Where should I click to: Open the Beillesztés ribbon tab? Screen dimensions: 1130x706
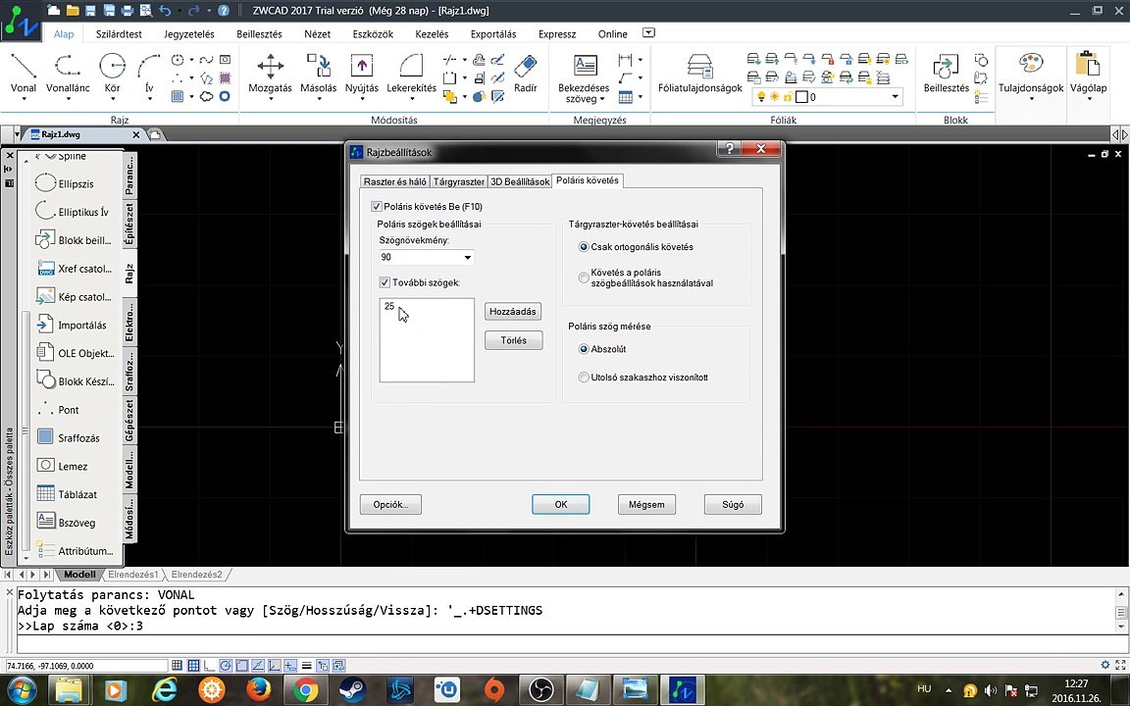(259, 34)
